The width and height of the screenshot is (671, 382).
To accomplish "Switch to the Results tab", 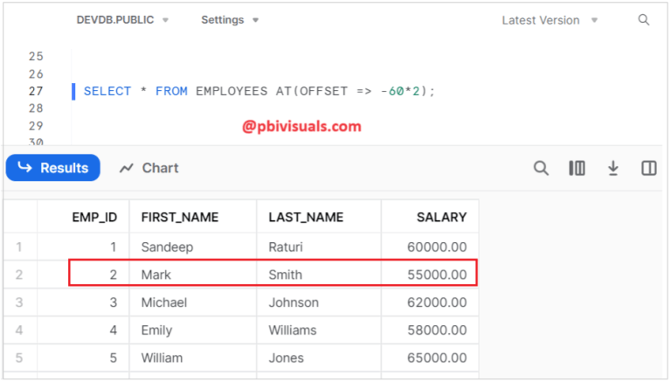I will point(53,168).
